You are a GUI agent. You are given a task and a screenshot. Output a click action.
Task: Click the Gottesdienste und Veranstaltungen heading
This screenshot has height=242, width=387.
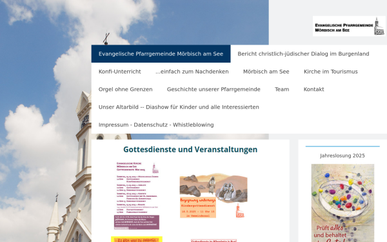tap(190, 150)
